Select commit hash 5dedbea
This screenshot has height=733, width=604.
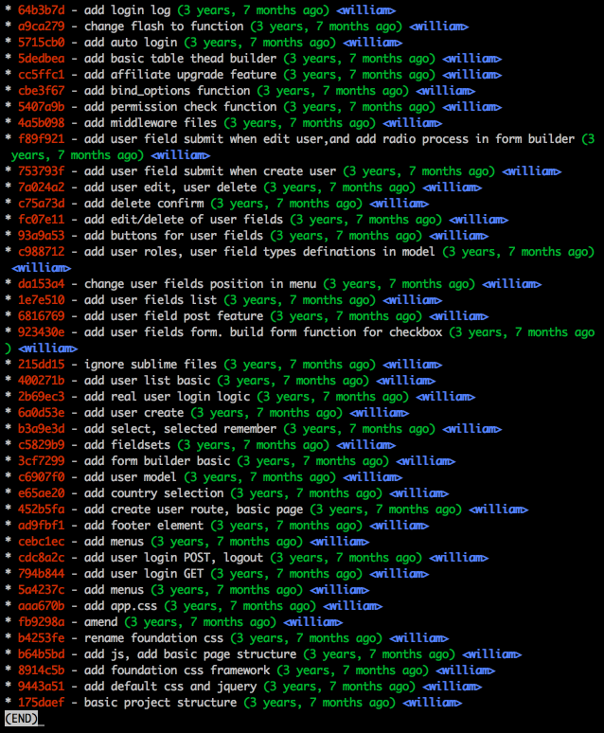(x=41, y=59)
